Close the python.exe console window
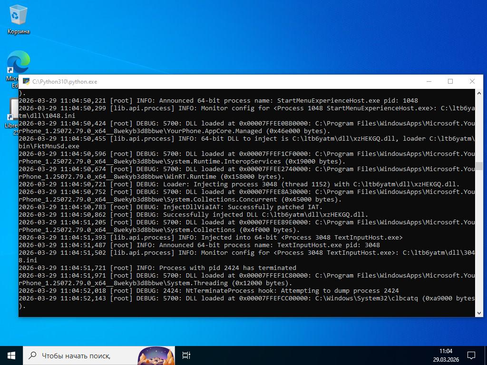Image resolution: width=487 pixels, height=365 pixels. (472, 82)
